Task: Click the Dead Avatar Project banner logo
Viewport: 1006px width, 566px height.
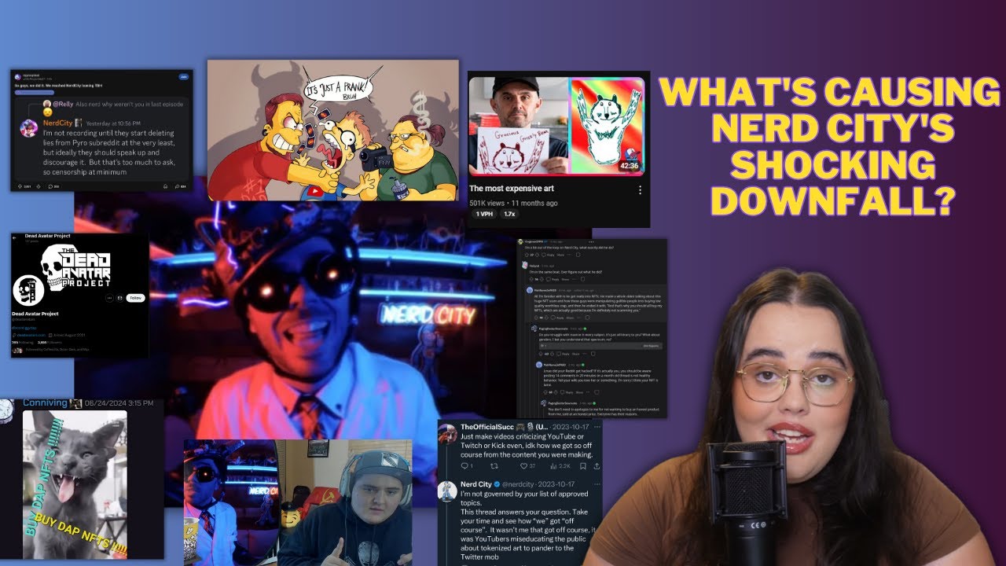Action: pyautogui.click(x=76, y=266)
